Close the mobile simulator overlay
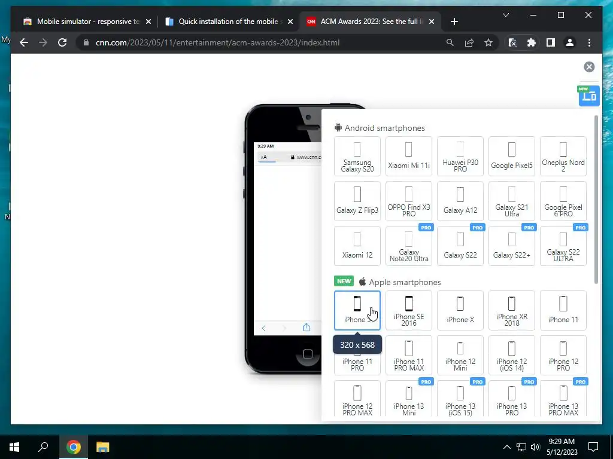This screenshot has height=459, width=613. 589,67
